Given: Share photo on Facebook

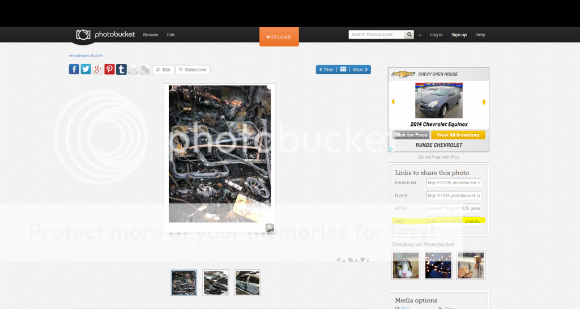Looking at the screenshot, I should [74, 69].
